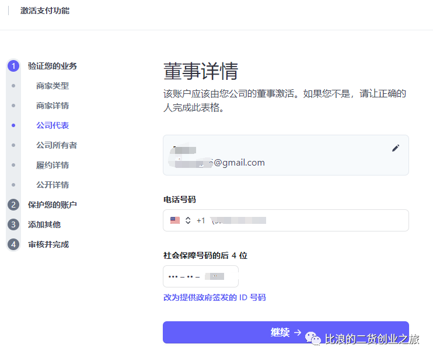Screen dimensions: 433x358
Task: Go to 公司所有者 step
Action: click(x=57, y=145)
